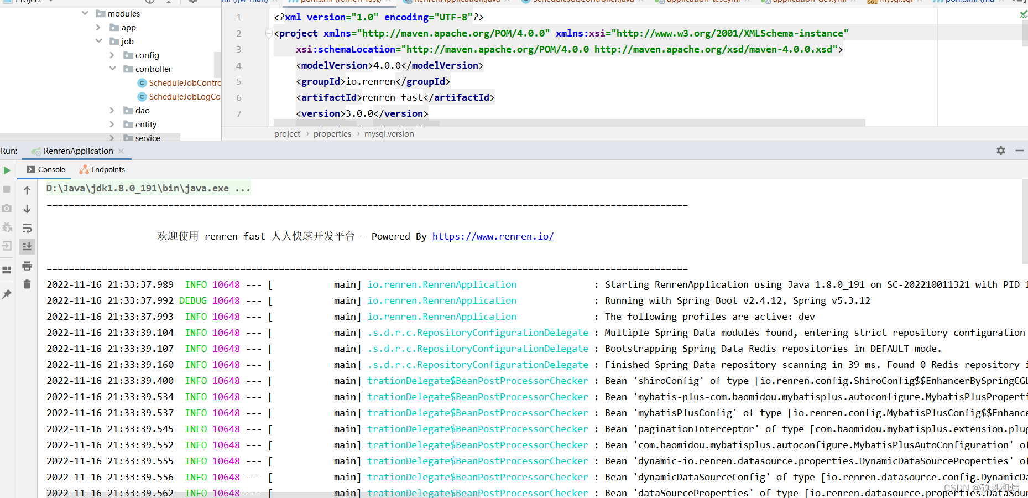Click line number 5 in the gutter
This screenshot has width=1028, height=498.
pyautogui.click(x=239, y=82)
